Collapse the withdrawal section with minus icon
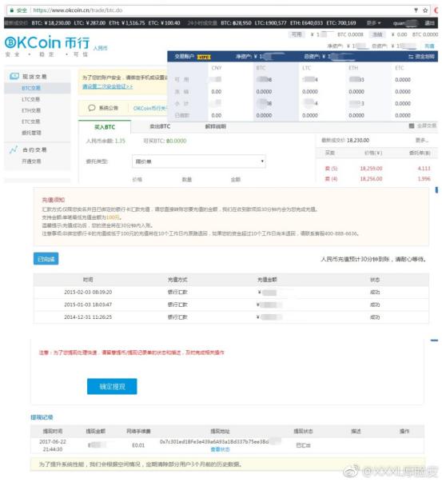 tap(434, 341)
